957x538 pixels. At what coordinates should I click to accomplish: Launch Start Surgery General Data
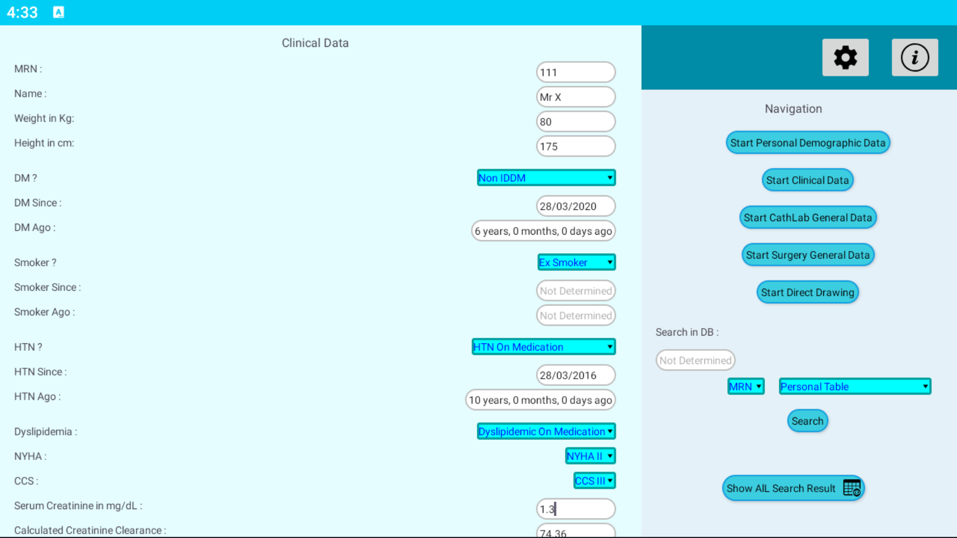point(808,255)
